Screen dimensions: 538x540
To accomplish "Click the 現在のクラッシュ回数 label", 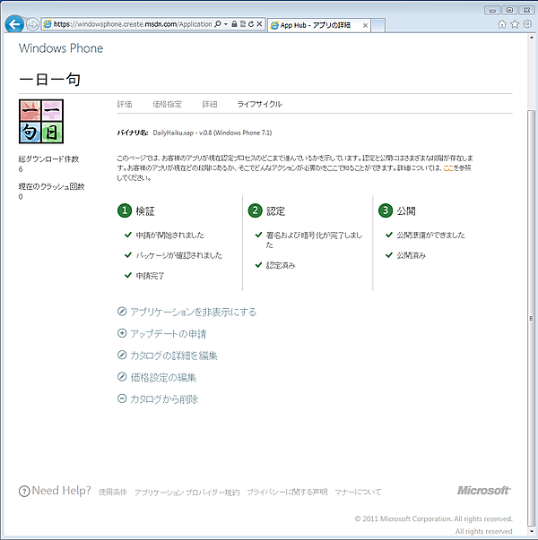I will tap(51, 186).
